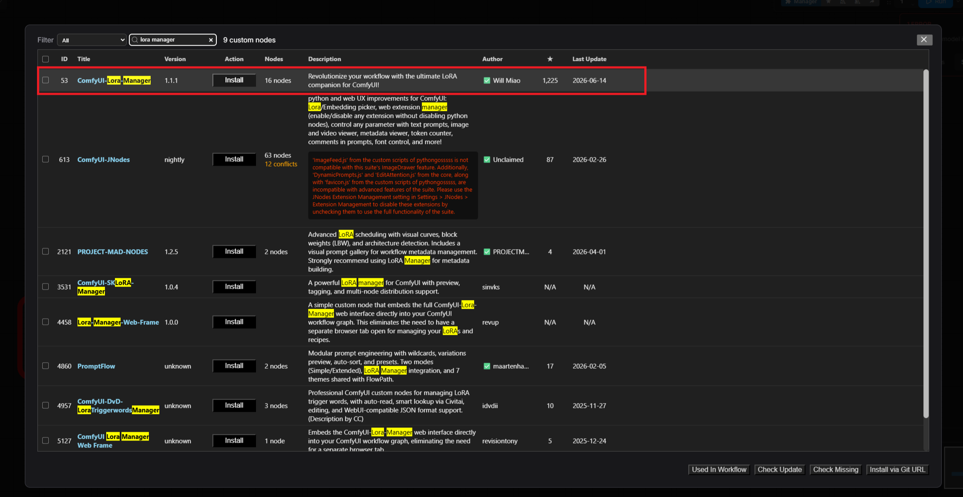Open the ComfyUI-DvD-LoraTriggerwordsManager title link
Image resolution: width=963 pixels, height=497 pixels.
tap(118, 406)
